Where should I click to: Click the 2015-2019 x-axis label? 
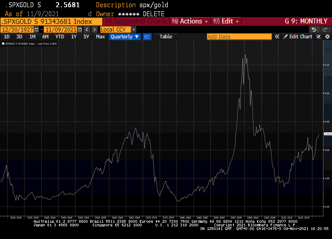pos(304,218)
